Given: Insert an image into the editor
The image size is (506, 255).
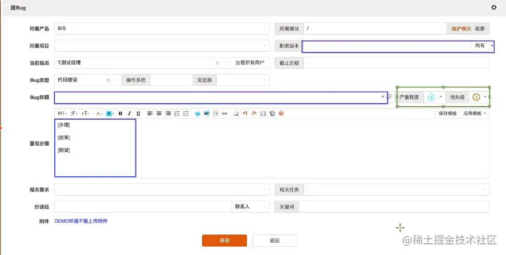Looking at the screenshot, I should 207,113.
